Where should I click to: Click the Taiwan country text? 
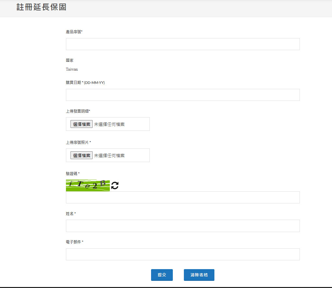[x=72, y=69]
